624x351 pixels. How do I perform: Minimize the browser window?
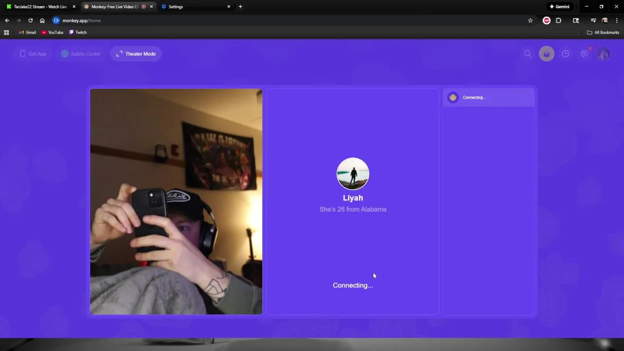[586, 7]
